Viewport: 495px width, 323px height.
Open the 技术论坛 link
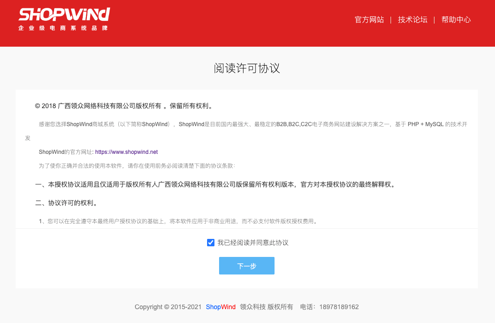(412, 19)
